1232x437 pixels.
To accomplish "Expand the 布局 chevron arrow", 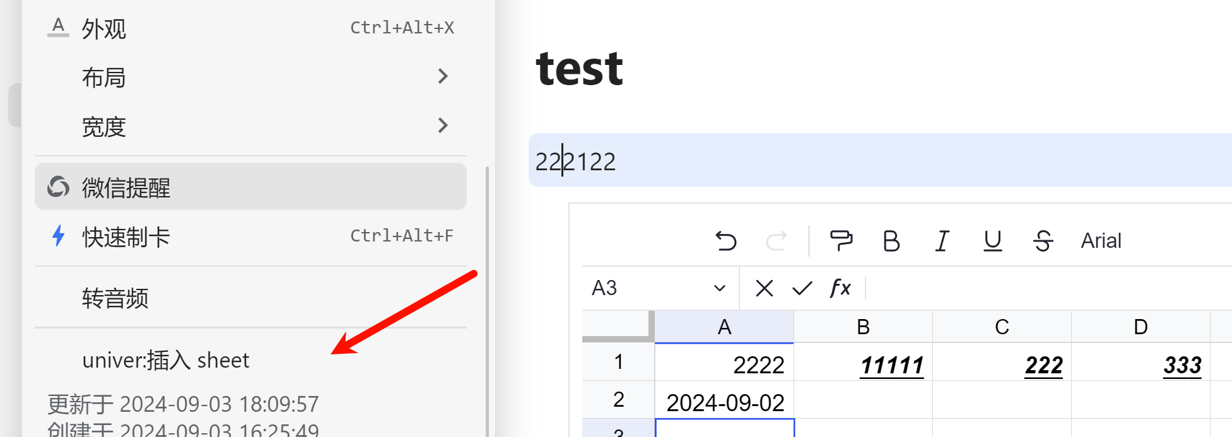I will pyautogui.click(x=443, y=76).
